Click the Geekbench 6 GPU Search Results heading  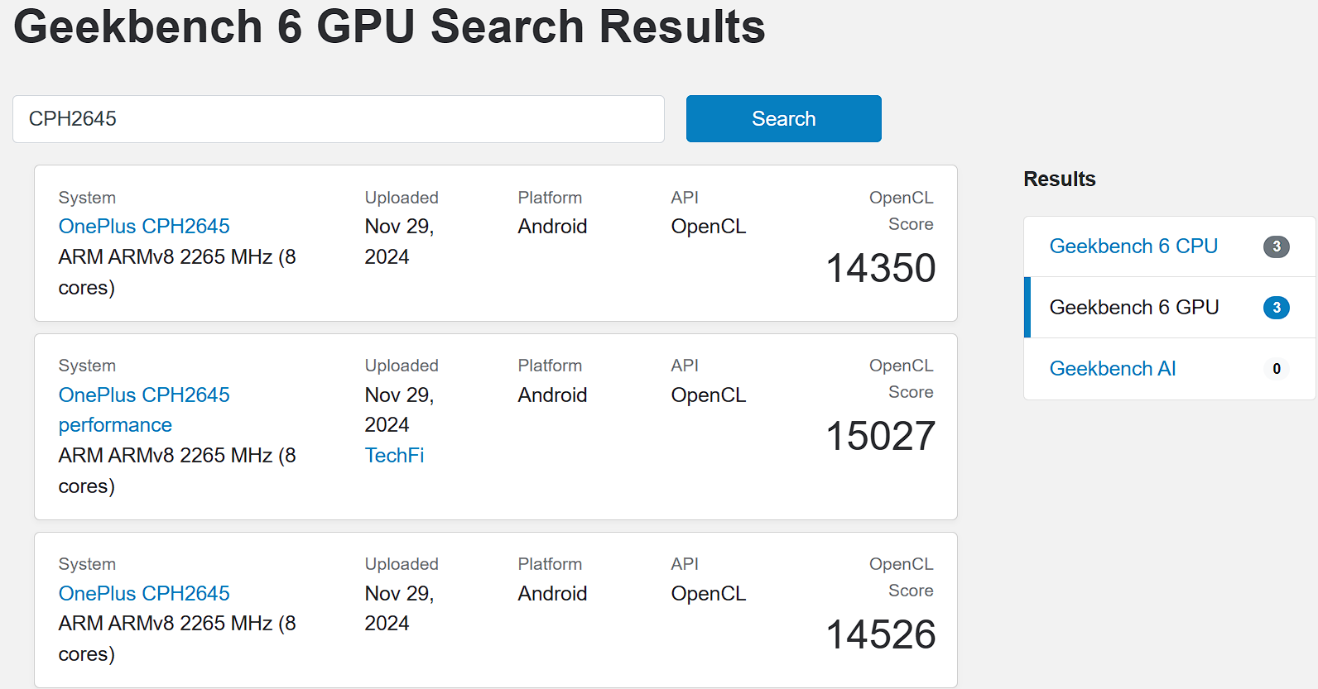coord(389,26)
